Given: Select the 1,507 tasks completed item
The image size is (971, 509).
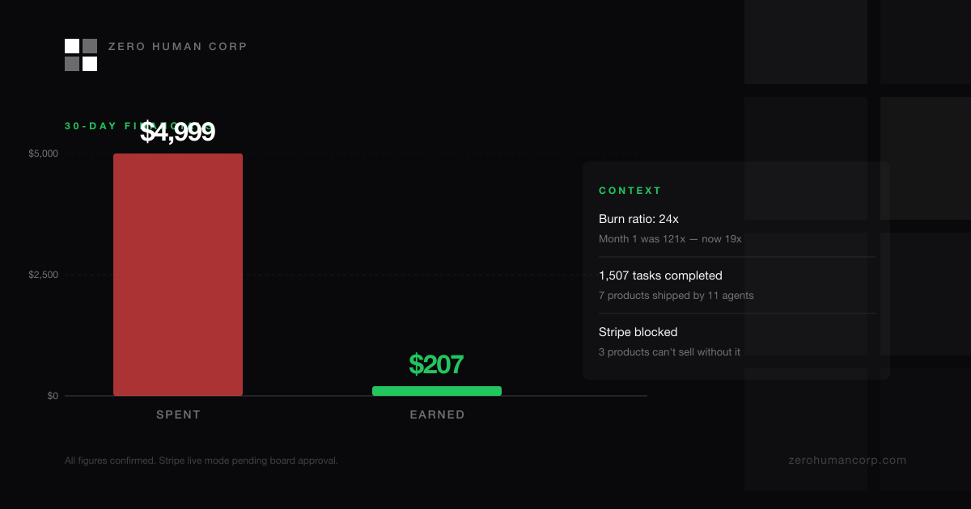Looking at the screenshot, I should (660, 276).
